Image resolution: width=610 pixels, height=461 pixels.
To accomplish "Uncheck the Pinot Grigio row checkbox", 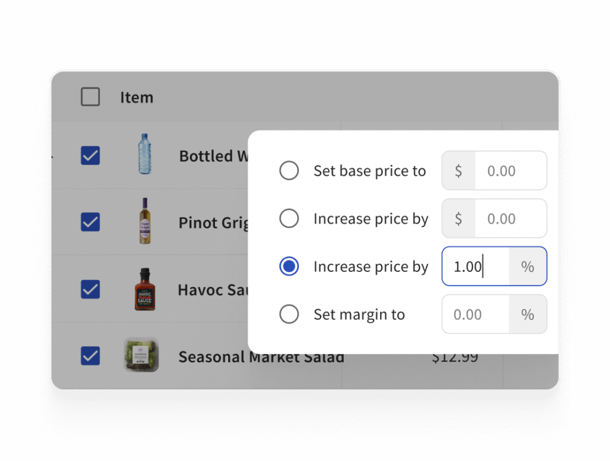I will [x=91, y=222].
